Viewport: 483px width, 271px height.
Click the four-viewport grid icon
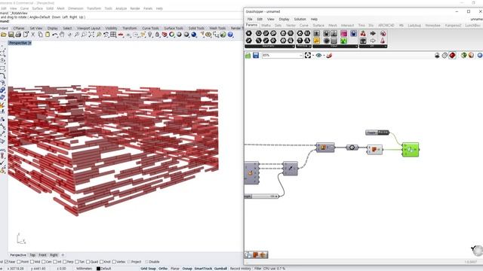pyautogui.click(x=113, y=35)
